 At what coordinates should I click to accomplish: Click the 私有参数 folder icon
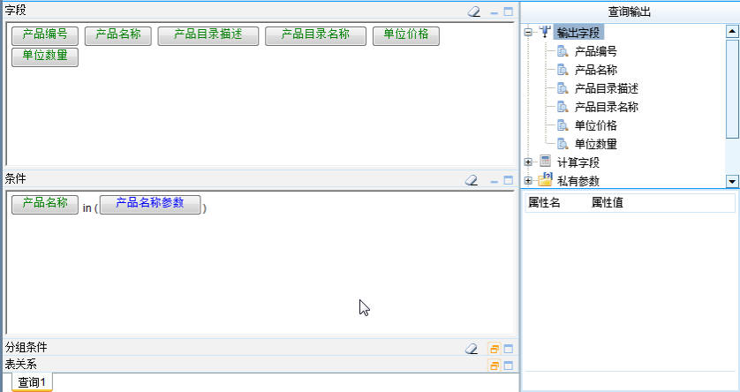coord(545,180)
